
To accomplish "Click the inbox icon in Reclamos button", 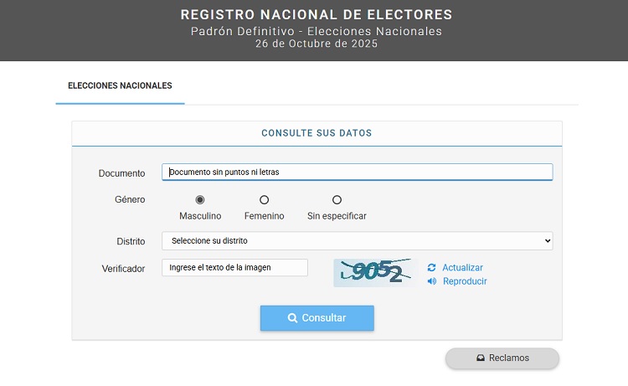I will (481, 358).
